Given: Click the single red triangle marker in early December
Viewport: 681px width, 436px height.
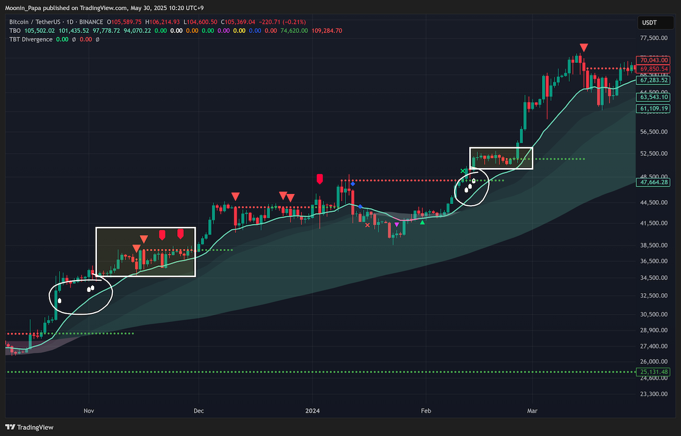Looking at the screenshot, I should [235, 196].
